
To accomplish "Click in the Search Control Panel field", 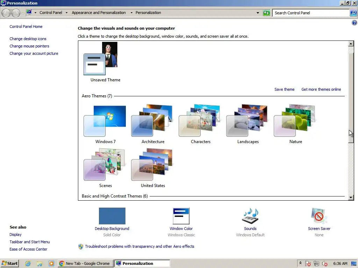I will tap(311, 13).
